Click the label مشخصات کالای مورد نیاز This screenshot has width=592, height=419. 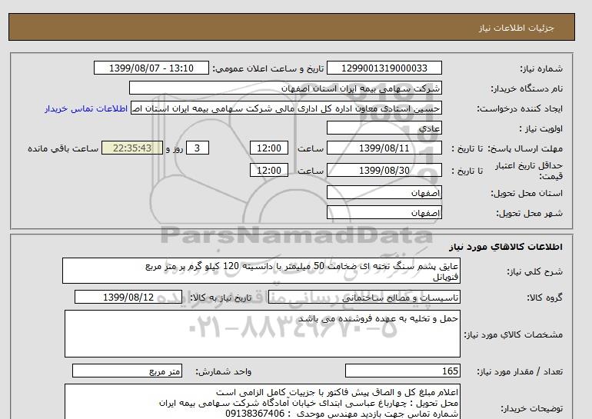click(513, 334)
